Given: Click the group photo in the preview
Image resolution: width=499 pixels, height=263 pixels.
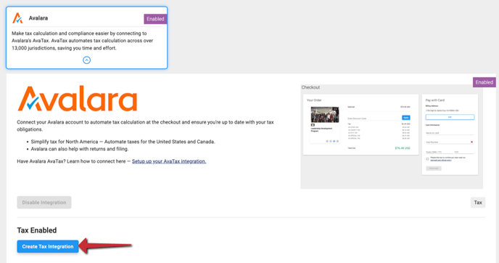Looking at the screenshot, I should [325, 115].
